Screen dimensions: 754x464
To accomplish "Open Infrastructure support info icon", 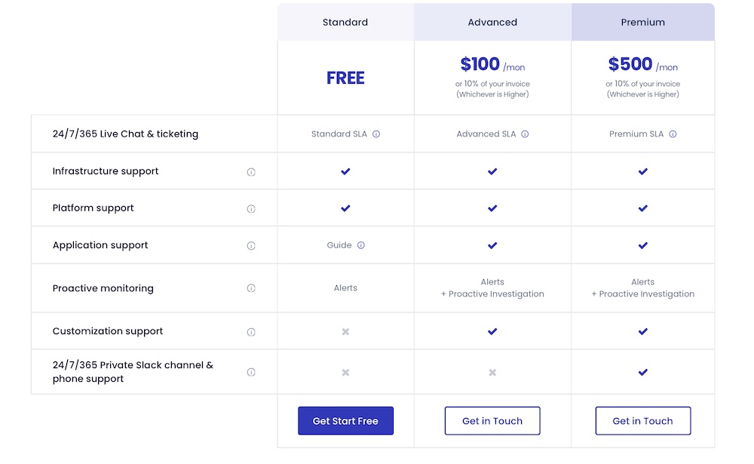I will pos(251,172).
